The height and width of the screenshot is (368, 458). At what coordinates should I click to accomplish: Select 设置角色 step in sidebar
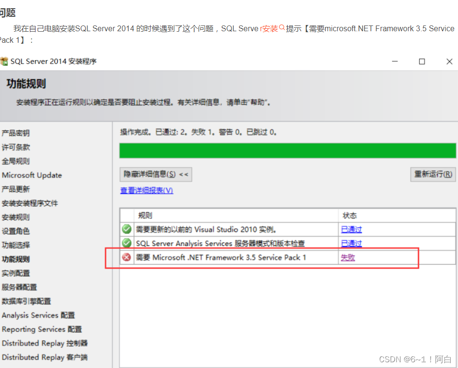16,231
